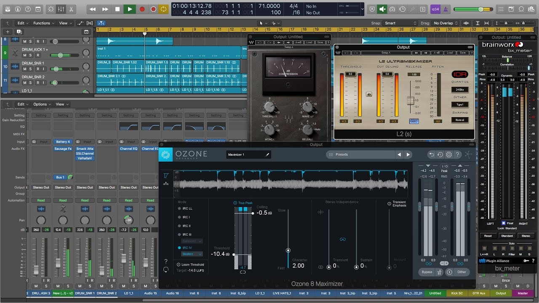Open the tracks area Edit menu

(x=22, y=23)
